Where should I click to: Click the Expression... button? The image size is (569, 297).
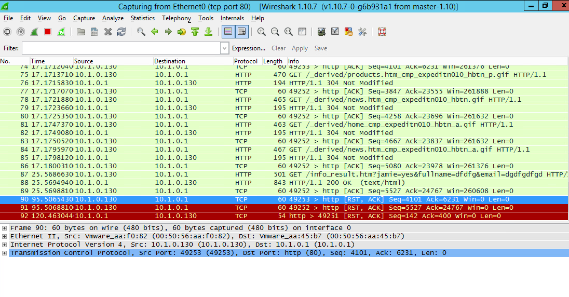(249, 48)
